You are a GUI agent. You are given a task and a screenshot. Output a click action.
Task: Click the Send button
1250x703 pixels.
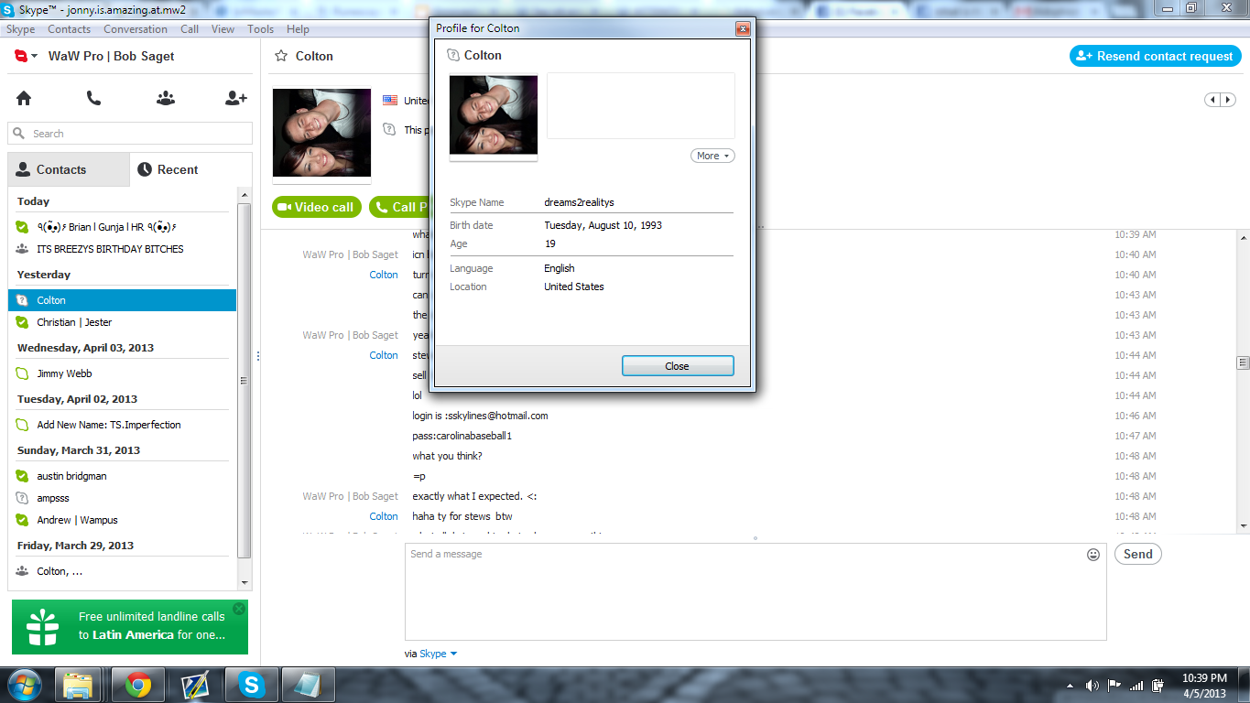1137,554
